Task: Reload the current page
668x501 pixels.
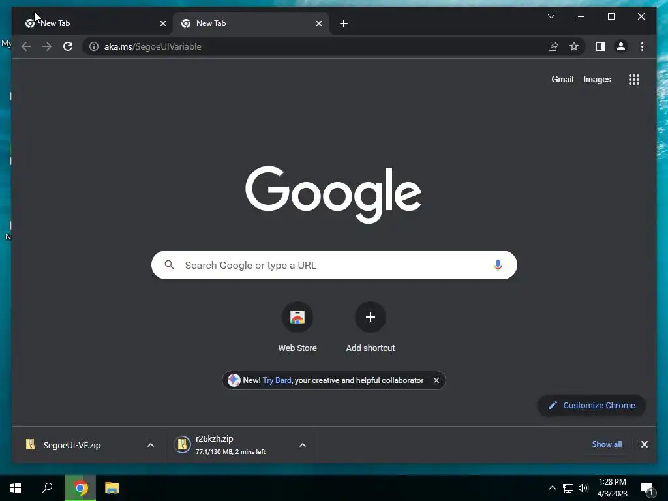Action: (68, 46)
